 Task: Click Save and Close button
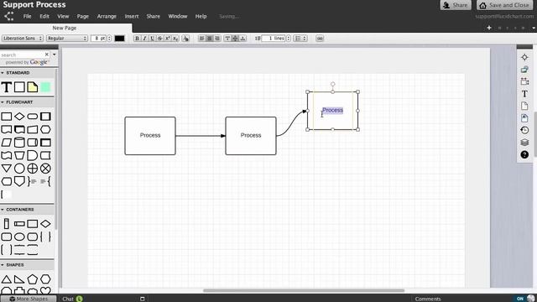(x=504, y=5)
